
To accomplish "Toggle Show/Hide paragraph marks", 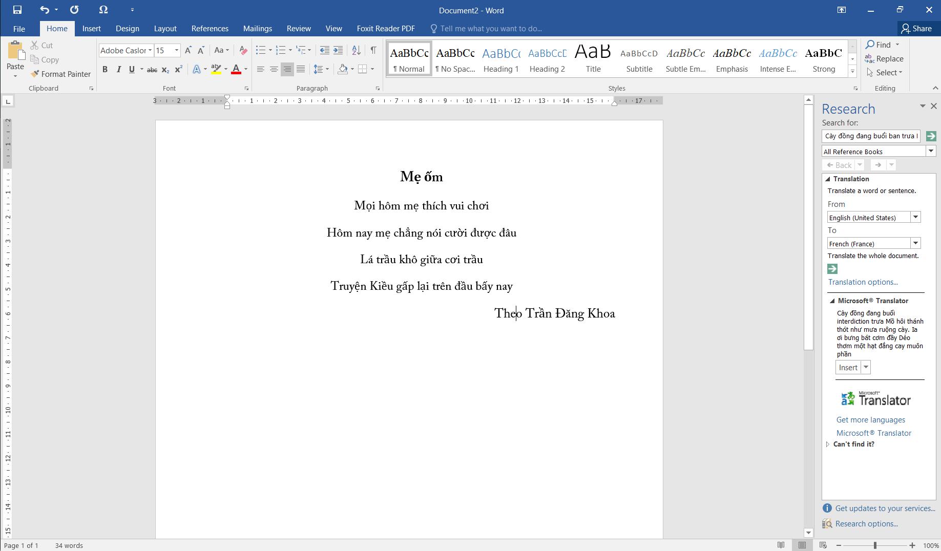I will click(373, 50).
